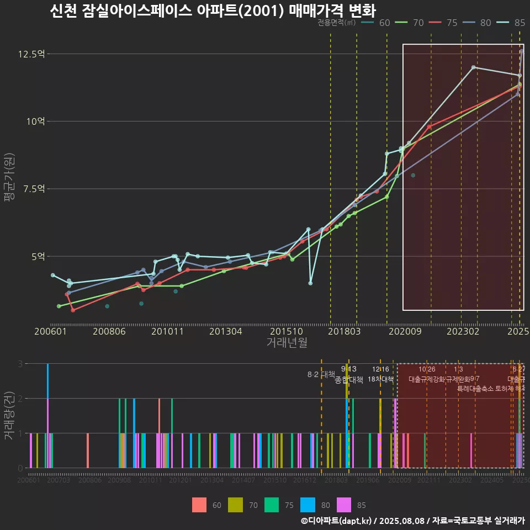Click the 거래년월 x-axis title
This screenshot has width=530, height=530.
(287, 342)
